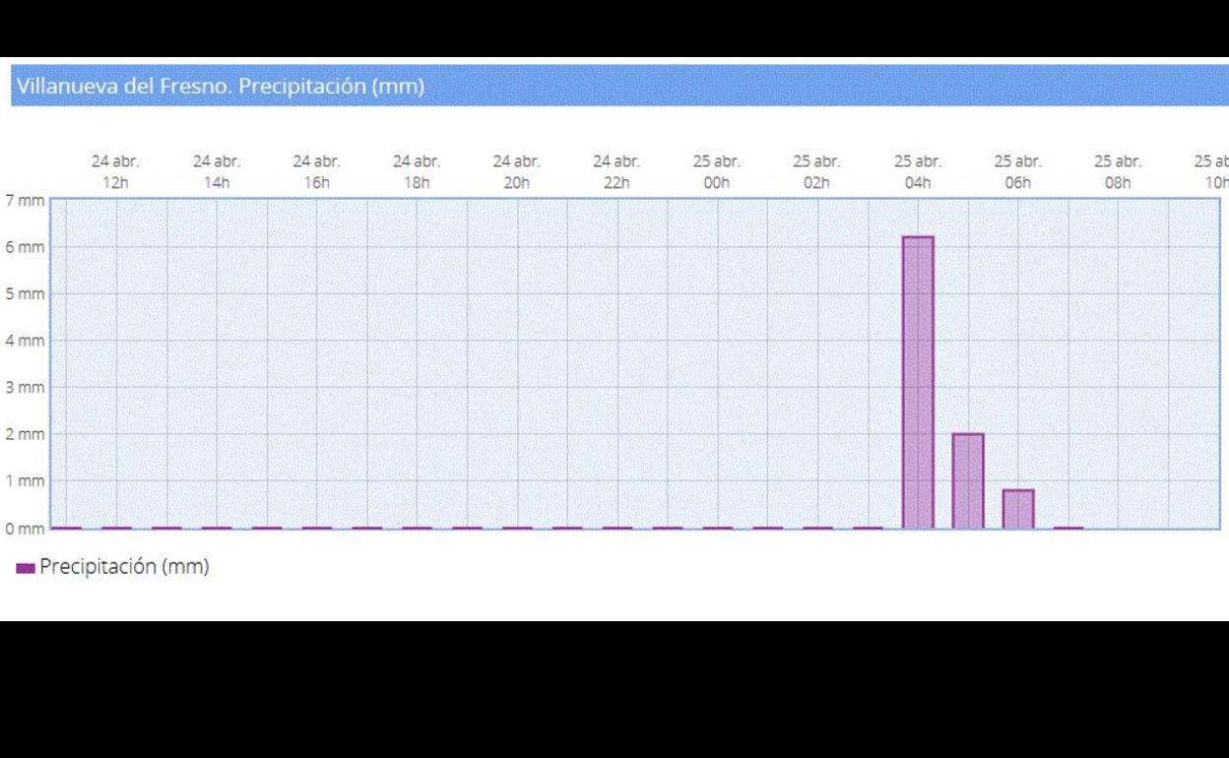Image resolution: width=1229 pixels, height=758 pixels.
Task: Select the 25 abr. 06h time label
Action: 1017,172
